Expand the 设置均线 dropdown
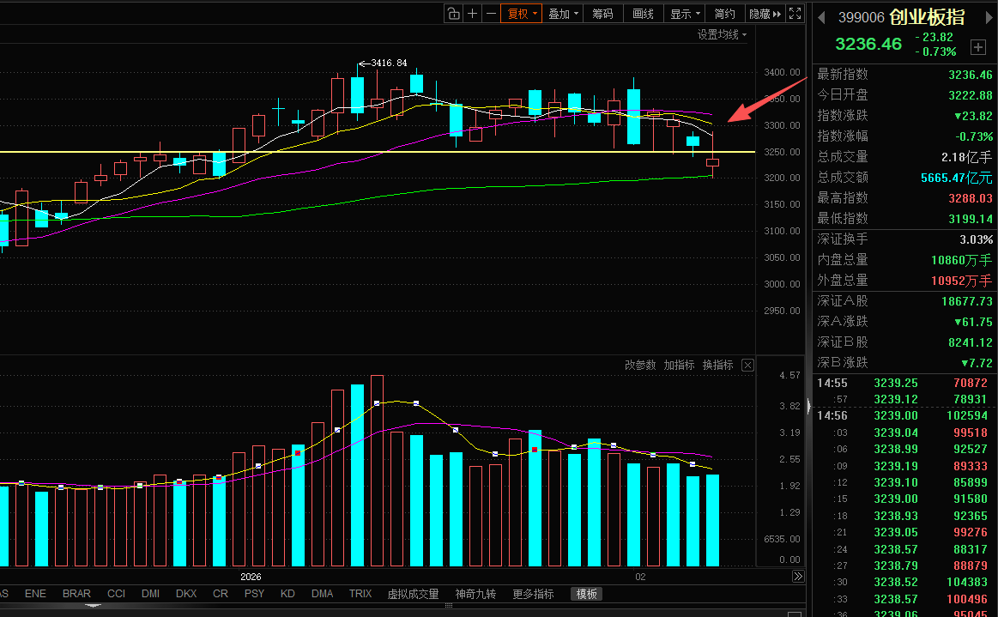 (722, 34)
